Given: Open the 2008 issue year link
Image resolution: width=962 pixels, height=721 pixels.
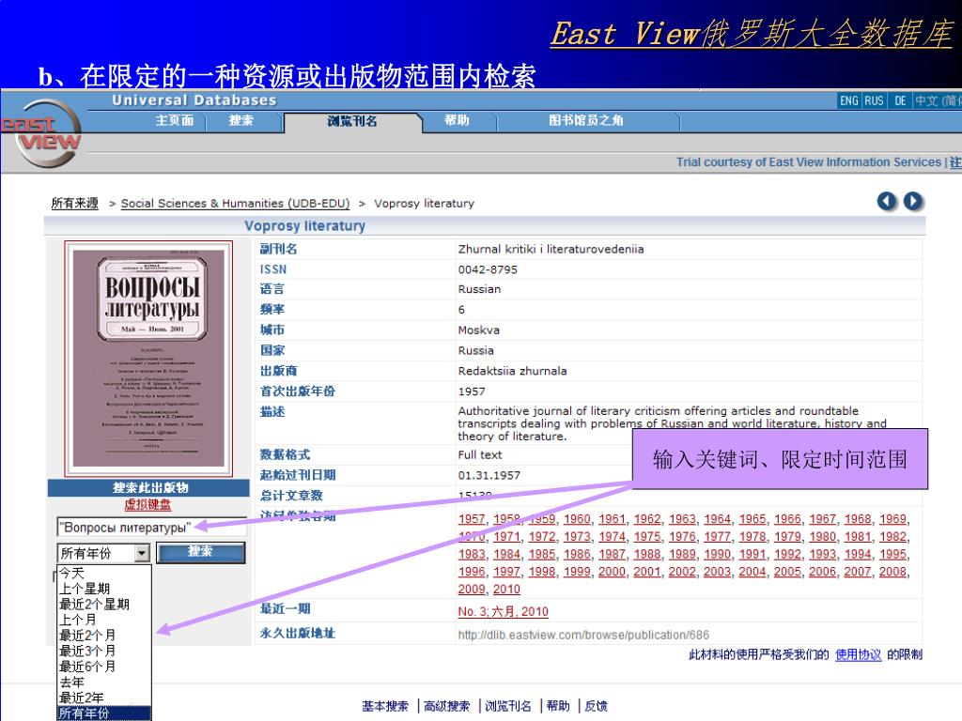Looking at the screenshot, I should [x=892, y=572].
